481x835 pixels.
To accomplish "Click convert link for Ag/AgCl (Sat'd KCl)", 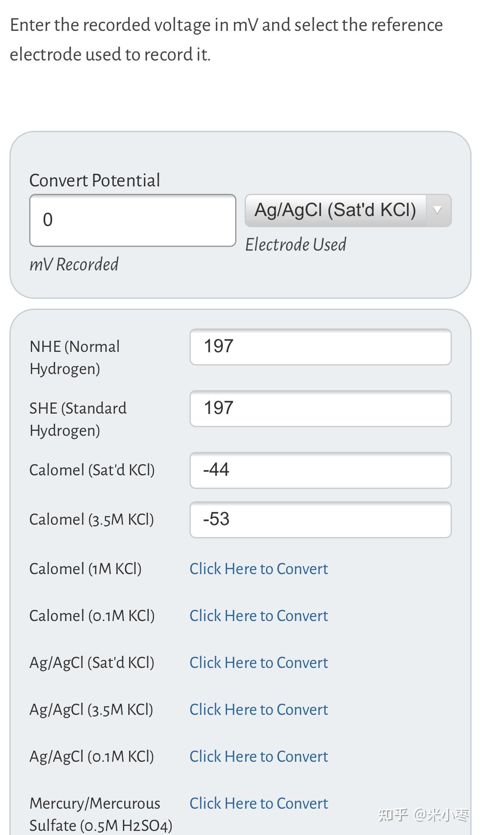I will coord(259,663).
